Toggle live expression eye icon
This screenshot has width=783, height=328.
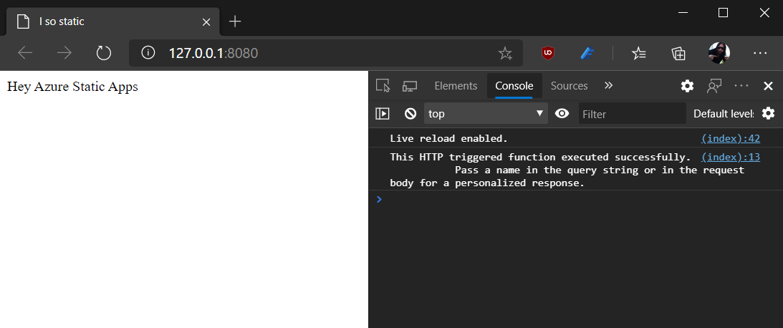coord(562,114)
